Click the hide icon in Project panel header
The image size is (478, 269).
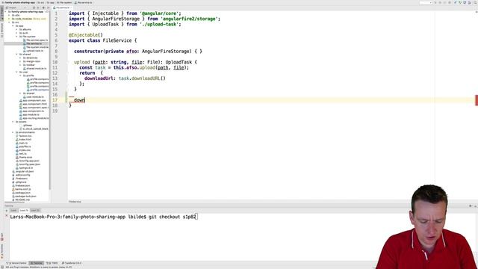pos(48,7)
